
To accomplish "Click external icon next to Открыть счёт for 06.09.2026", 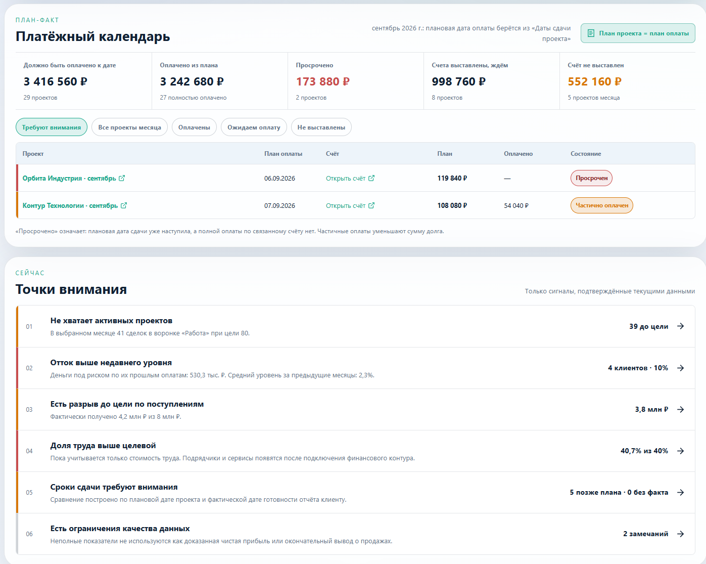I will tap(371, 178).
